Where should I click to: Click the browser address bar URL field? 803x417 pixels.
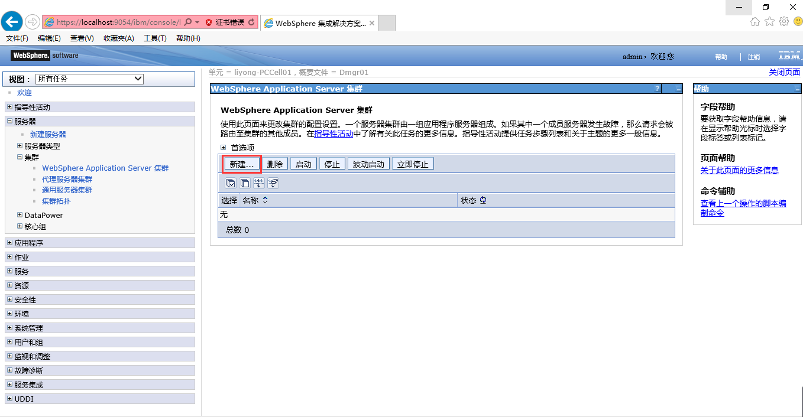(118, 22)
